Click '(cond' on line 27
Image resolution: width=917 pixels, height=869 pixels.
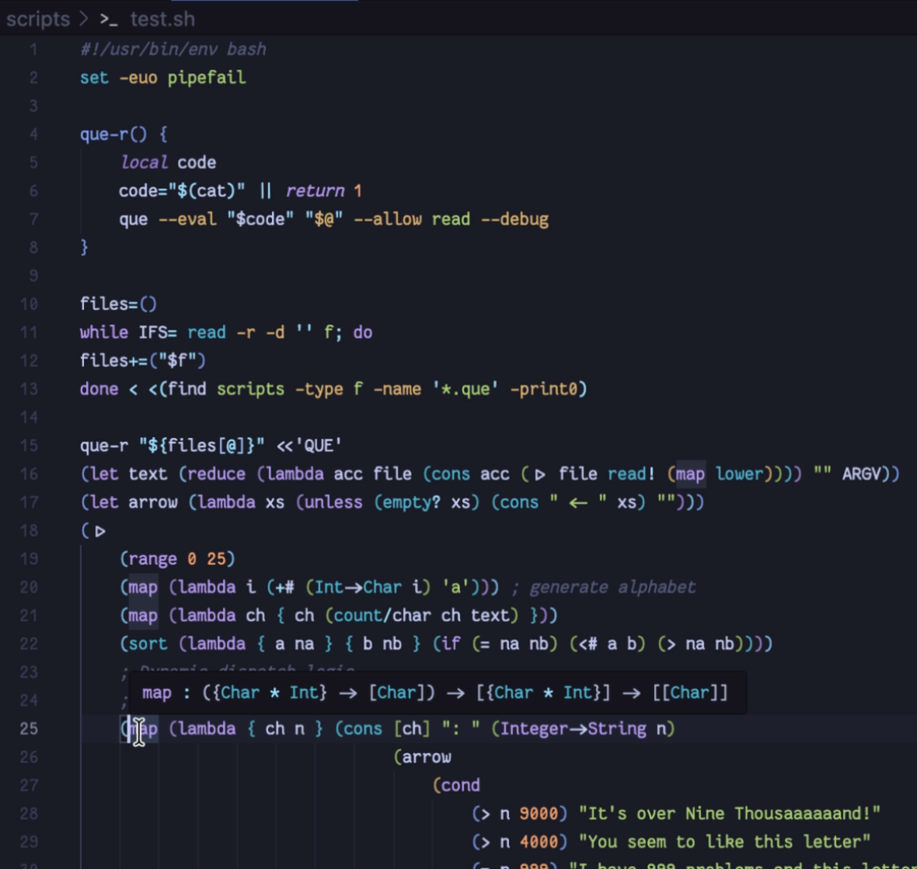[x=456, y=785]
